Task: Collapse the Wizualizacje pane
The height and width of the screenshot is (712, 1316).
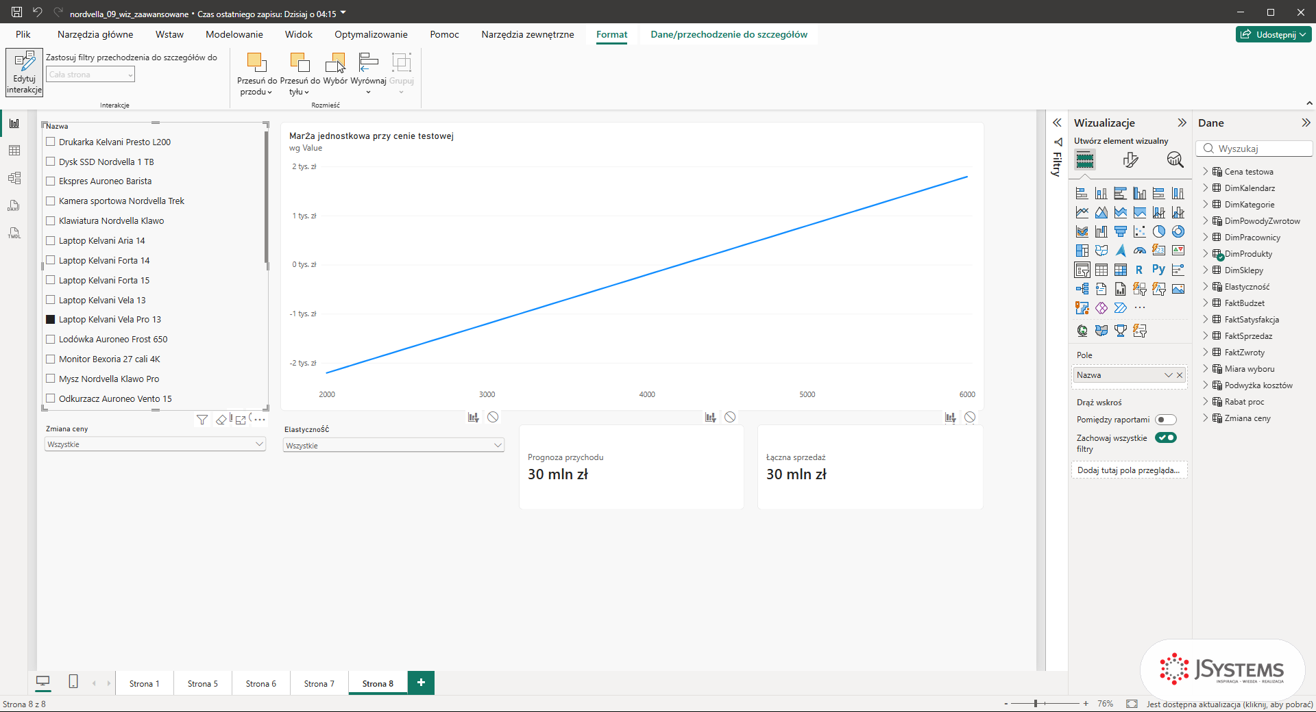Action: pyautogui.click(x=1182, y=123)
